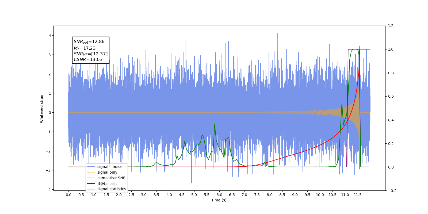The width and height of the screenshot is (428, 214).
Task: Click the 'cumilative SNR' legend label
Action: (111, 178)
